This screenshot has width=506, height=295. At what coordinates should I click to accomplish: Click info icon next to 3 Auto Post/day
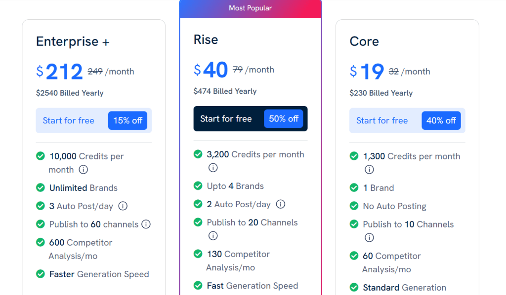tap(123, 206)
